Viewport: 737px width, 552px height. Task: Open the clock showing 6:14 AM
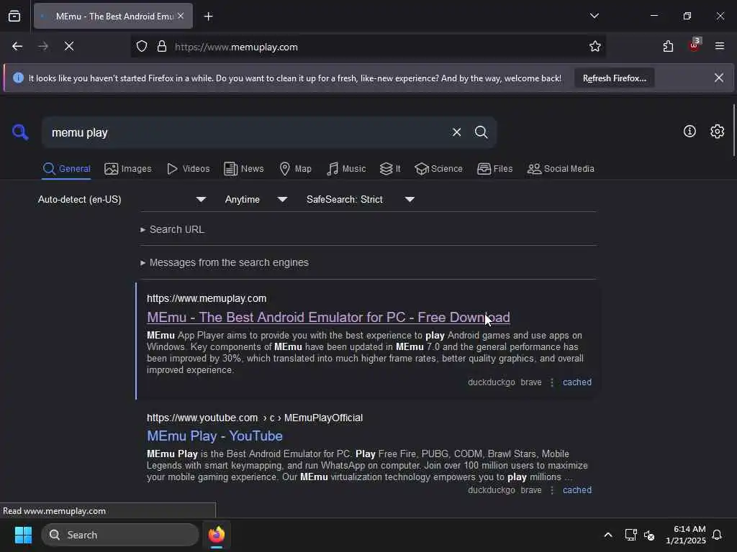(685, 535)
